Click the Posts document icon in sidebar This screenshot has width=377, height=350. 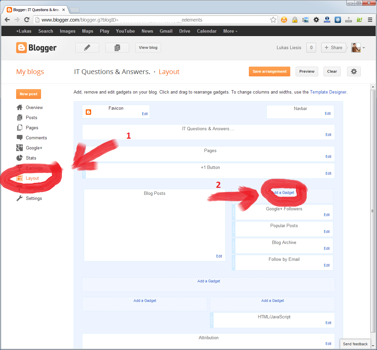(x=20, y=117)
